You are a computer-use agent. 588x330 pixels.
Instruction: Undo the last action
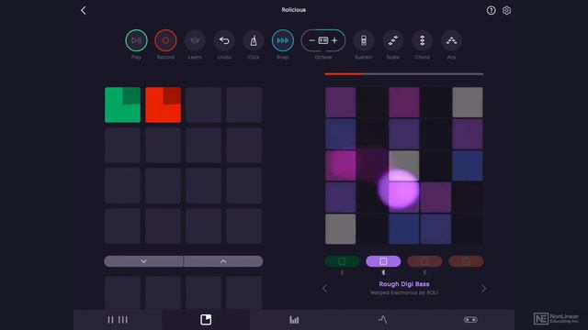tap(224, 40)
